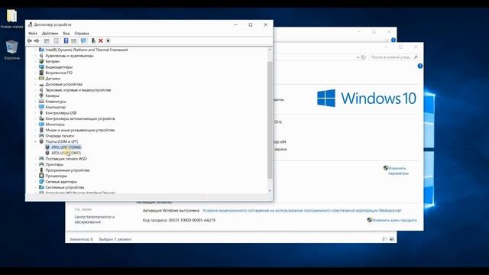Expand the Дисковые устройства node
Image resolution: width=489 pixels, height=275 pixels.
[35, 84]
